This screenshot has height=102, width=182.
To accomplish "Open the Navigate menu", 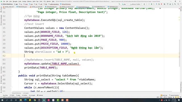I will tap(15, 1).
